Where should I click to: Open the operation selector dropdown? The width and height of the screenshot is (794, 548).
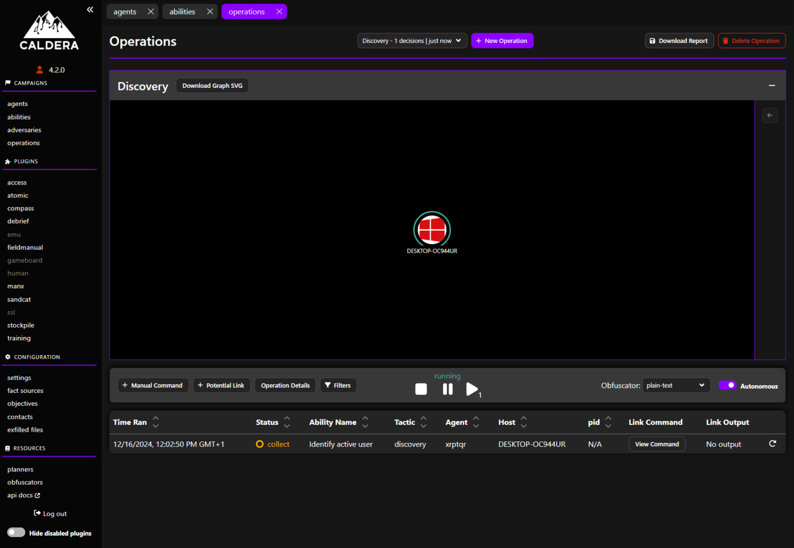(x=412, y=41)
